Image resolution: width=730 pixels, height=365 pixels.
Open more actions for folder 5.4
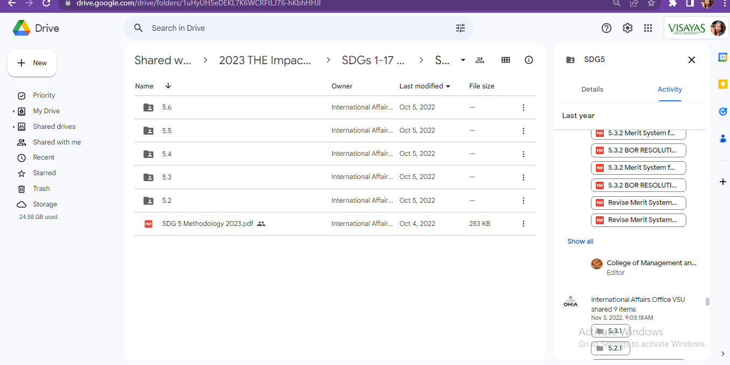click(523, 154)
